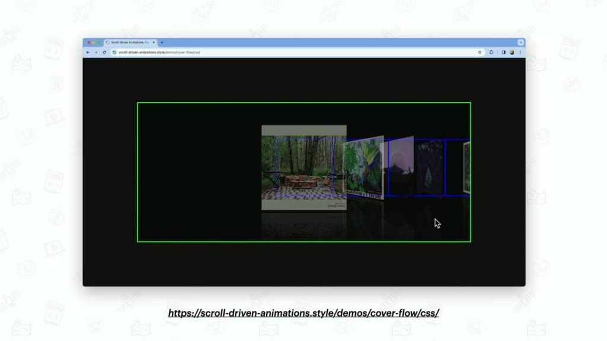The height and width of the screenshot is (341, 607).
Task: Click the side panel icon
Action: (x=504, y=52)
